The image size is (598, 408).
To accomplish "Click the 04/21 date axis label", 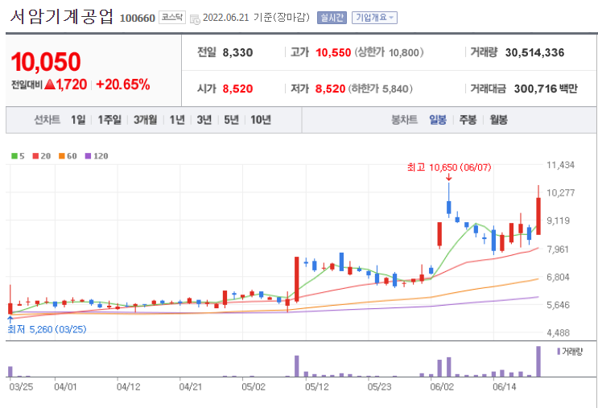I will tap(191, 387).
